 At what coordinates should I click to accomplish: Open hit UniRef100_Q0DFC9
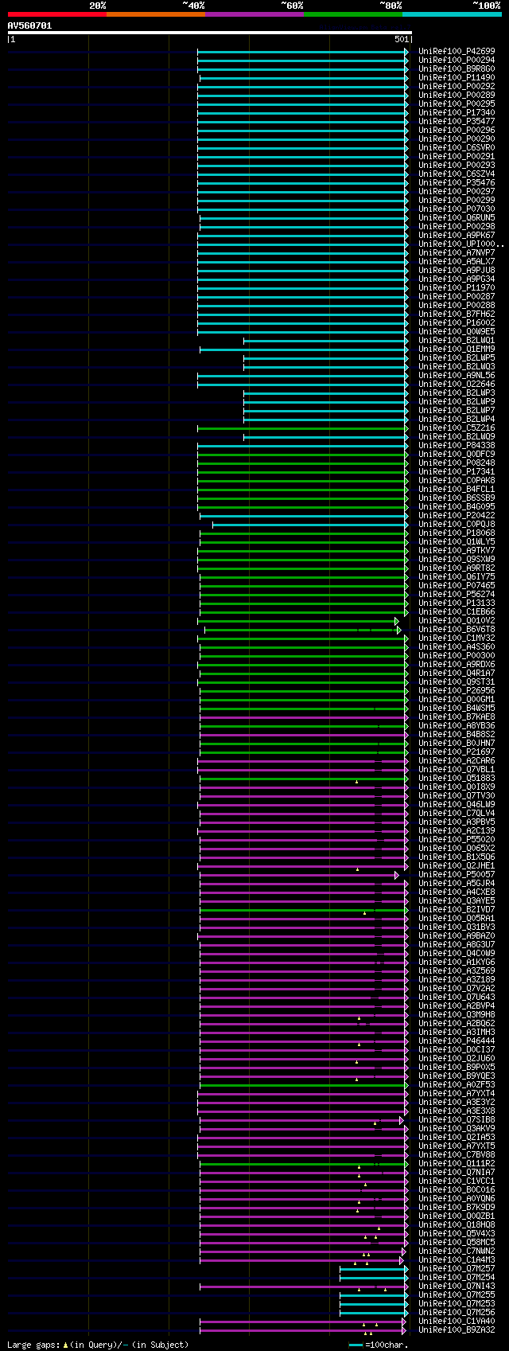click(x=457, y=454)
